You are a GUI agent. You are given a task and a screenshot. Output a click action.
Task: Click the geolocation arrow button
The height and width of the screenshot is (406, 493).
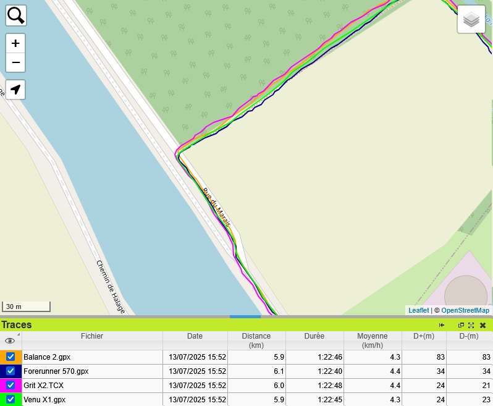click(15, 90)
